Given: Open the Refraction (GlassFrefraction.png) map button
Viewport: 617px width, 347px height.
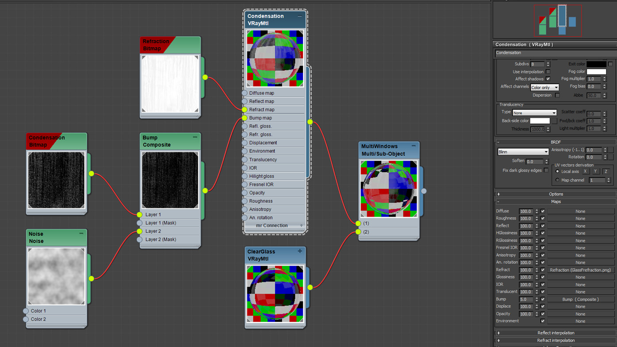Looking at the screenshot, I should point(580,270).
